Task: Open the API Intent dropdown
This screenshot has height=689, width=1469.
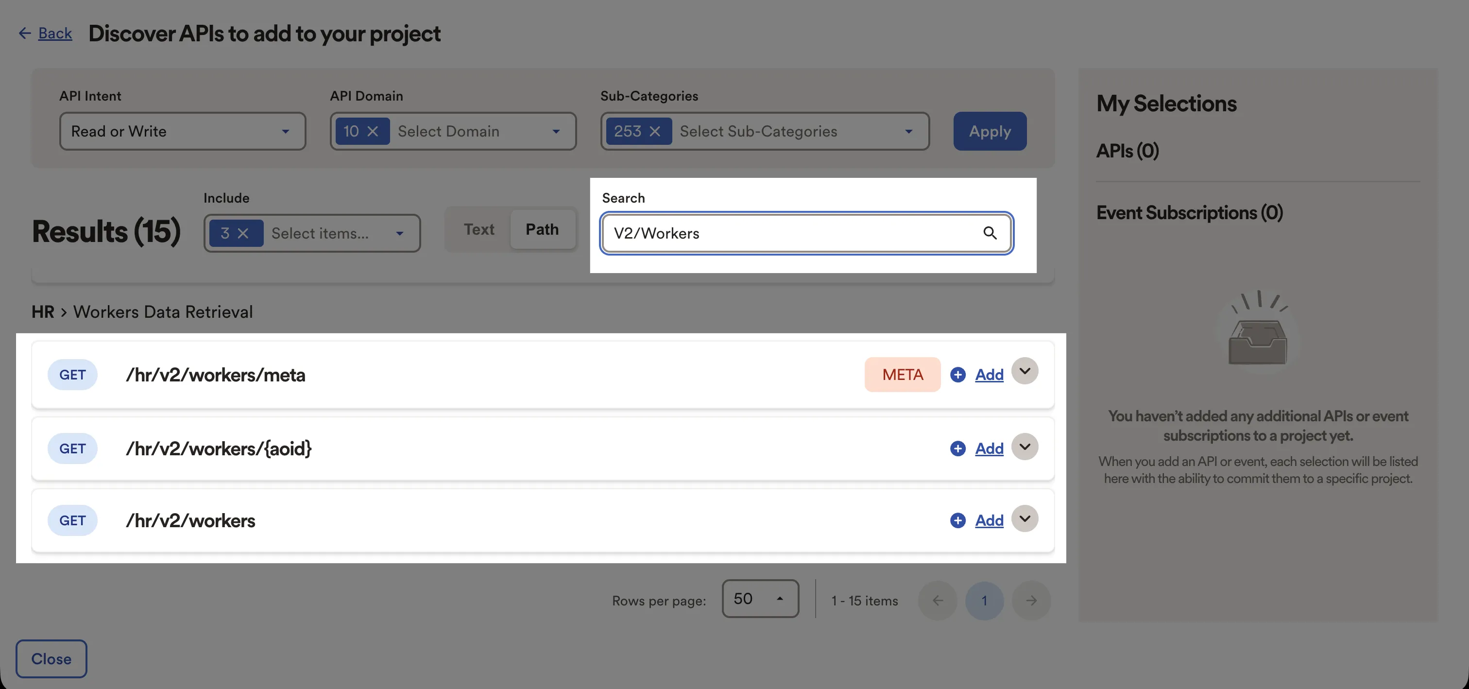Action: pos(183,131)
